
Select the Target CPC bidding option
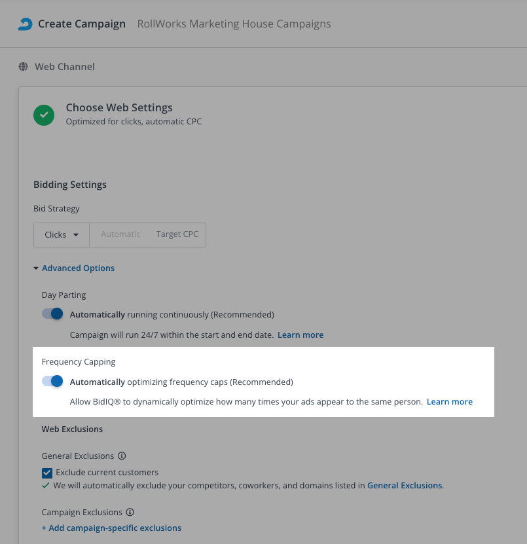click(x=177, y=234)
